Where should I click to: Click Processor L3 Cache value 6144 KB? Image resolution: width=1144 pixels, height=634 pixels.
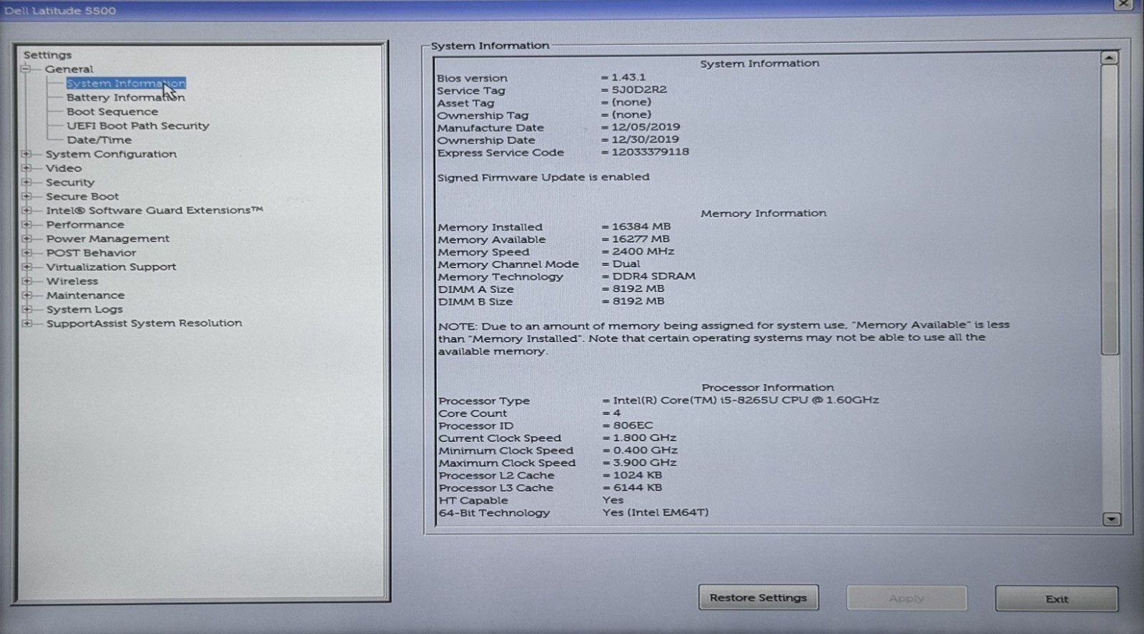[x=638, y=488]
